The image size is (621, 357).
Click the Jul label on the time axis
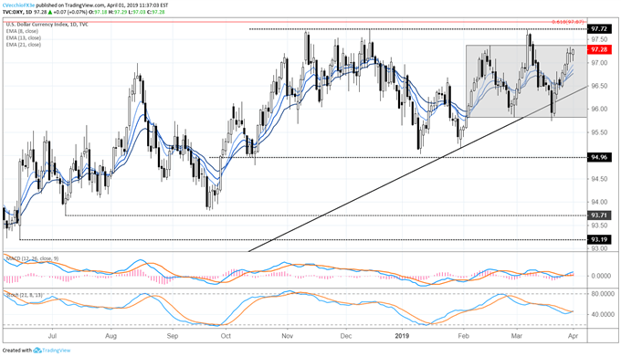point(52,336)
